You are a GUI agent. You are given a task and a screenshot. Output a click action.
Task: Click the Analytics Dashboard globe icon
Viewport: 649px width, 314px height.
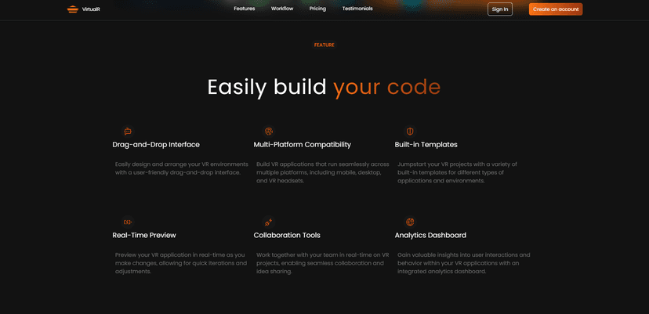pyautogui.click(x=410, y=222)
